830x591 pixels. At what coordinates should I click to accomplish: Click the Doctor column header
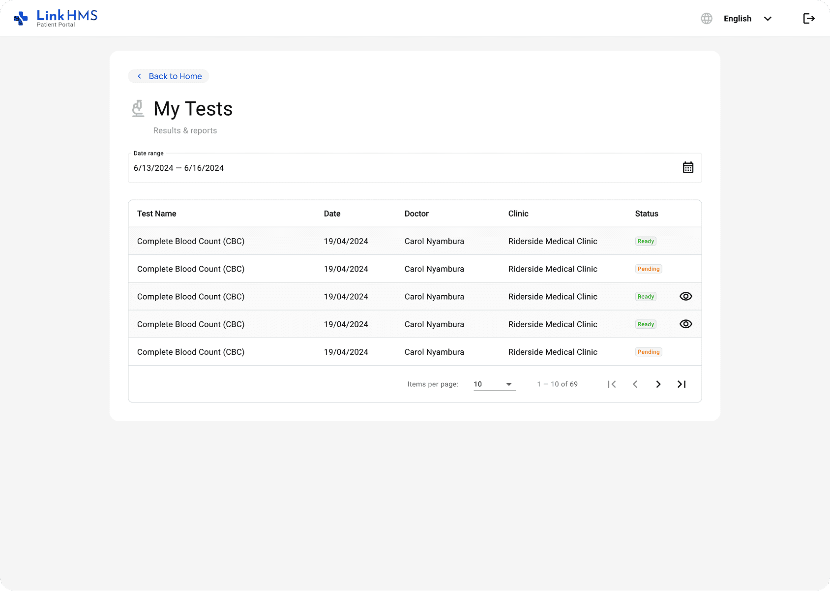click(x=416, y=214)
